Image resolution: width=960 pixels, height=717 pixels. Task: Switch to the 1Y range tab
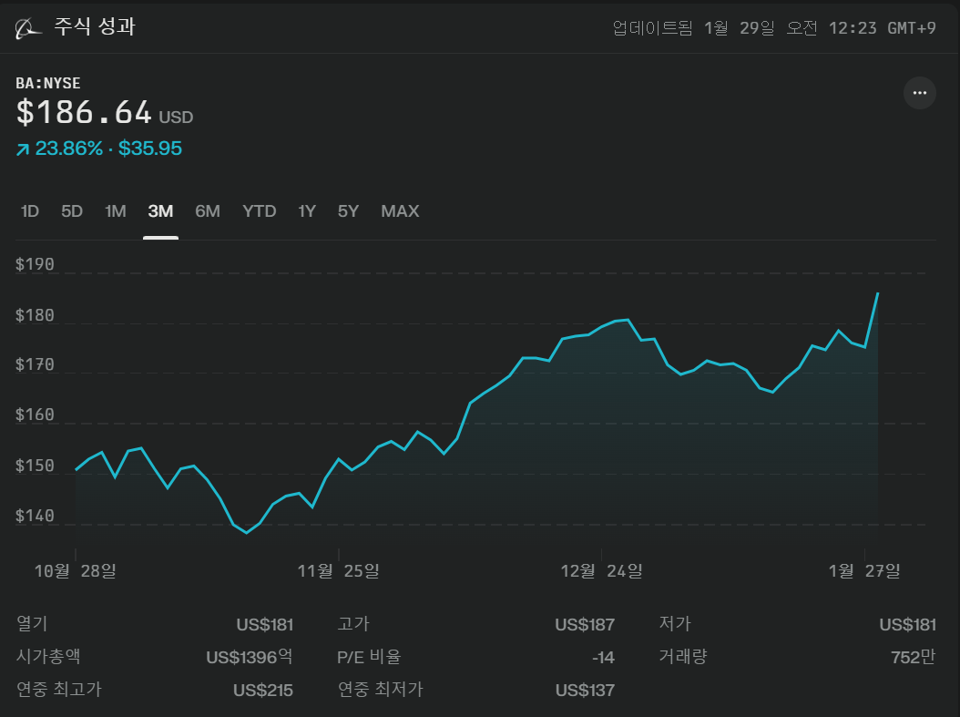[x=307, y=211]
